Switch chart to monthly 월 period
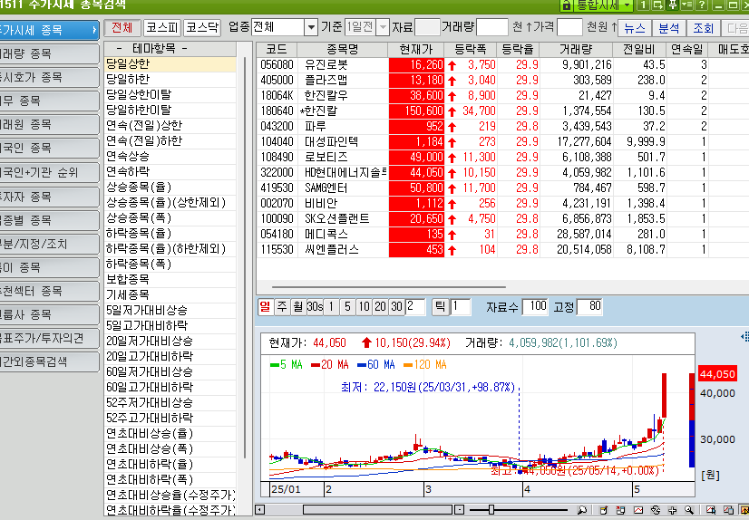This screenshot has width=749, height=520. coord(298,306)
